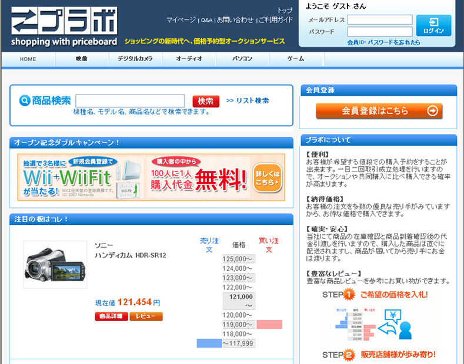
Task: Click the 買い注文 column header
Action: click(x=269, y=245)
